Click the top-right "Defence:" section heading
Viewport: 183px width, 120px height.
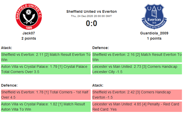[x=101, y=48]
